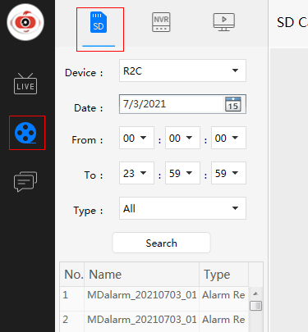
Task: Click the Name column header
Action: pyautogui.click(x=142, y=275)
